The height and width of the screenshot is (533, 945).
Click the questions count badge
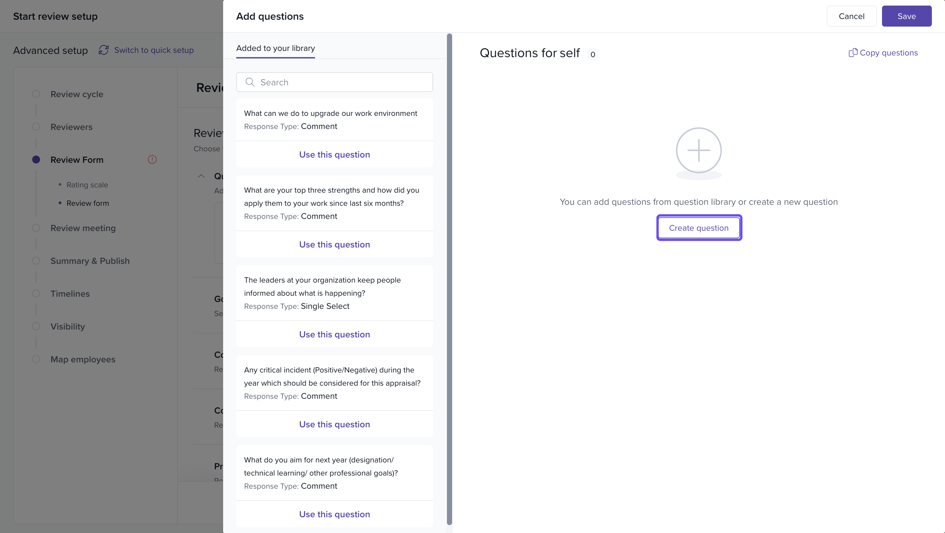pyautogui.click(x=593, y=54)
